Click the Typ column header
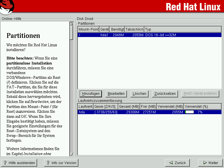 pyautogui.click(x=182, y=29)
